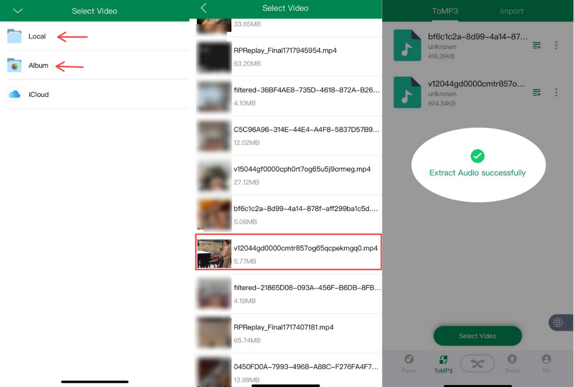Go to Player tab in bottom bar
Screen dimensions: 574x387
(409, 363)
